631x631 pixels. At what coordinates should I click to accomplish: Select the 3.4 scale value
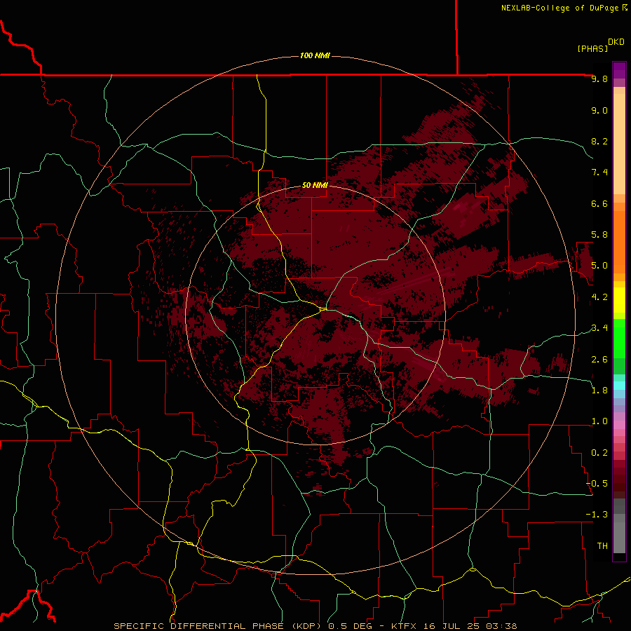point(599,328)
